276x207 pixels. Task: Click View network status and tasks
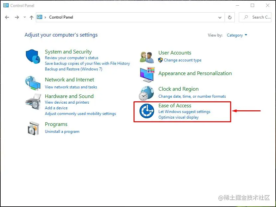point(71,87)
